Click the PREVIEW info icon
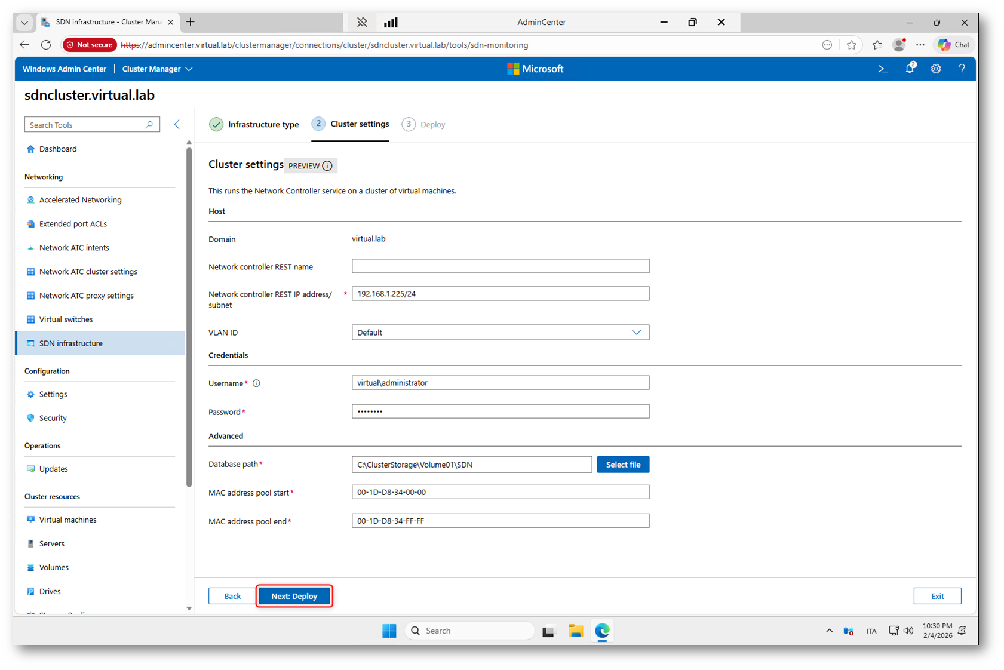This screenshot has height=670, width=1004. point(327,166)
